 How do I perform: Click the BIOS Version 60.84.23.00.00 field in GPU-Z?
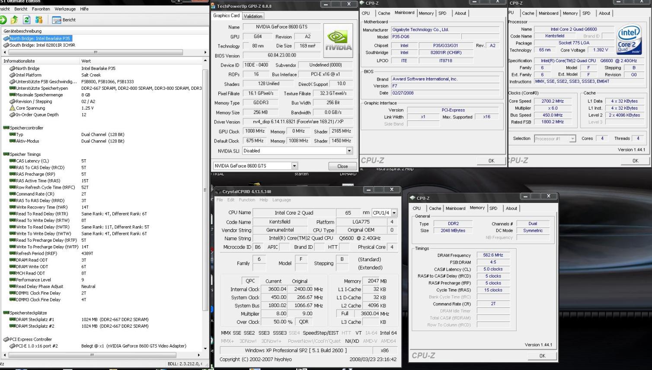(x=282, y=55)
